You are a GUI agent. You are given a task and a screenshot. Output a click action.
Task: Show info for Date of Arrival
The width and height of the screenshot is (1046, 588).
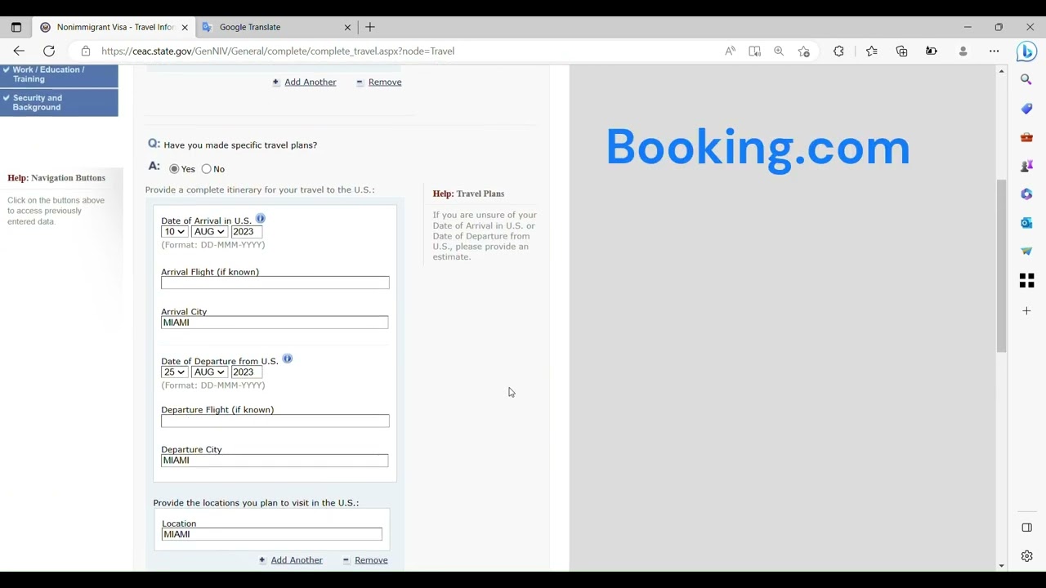[x=260, y=218]
